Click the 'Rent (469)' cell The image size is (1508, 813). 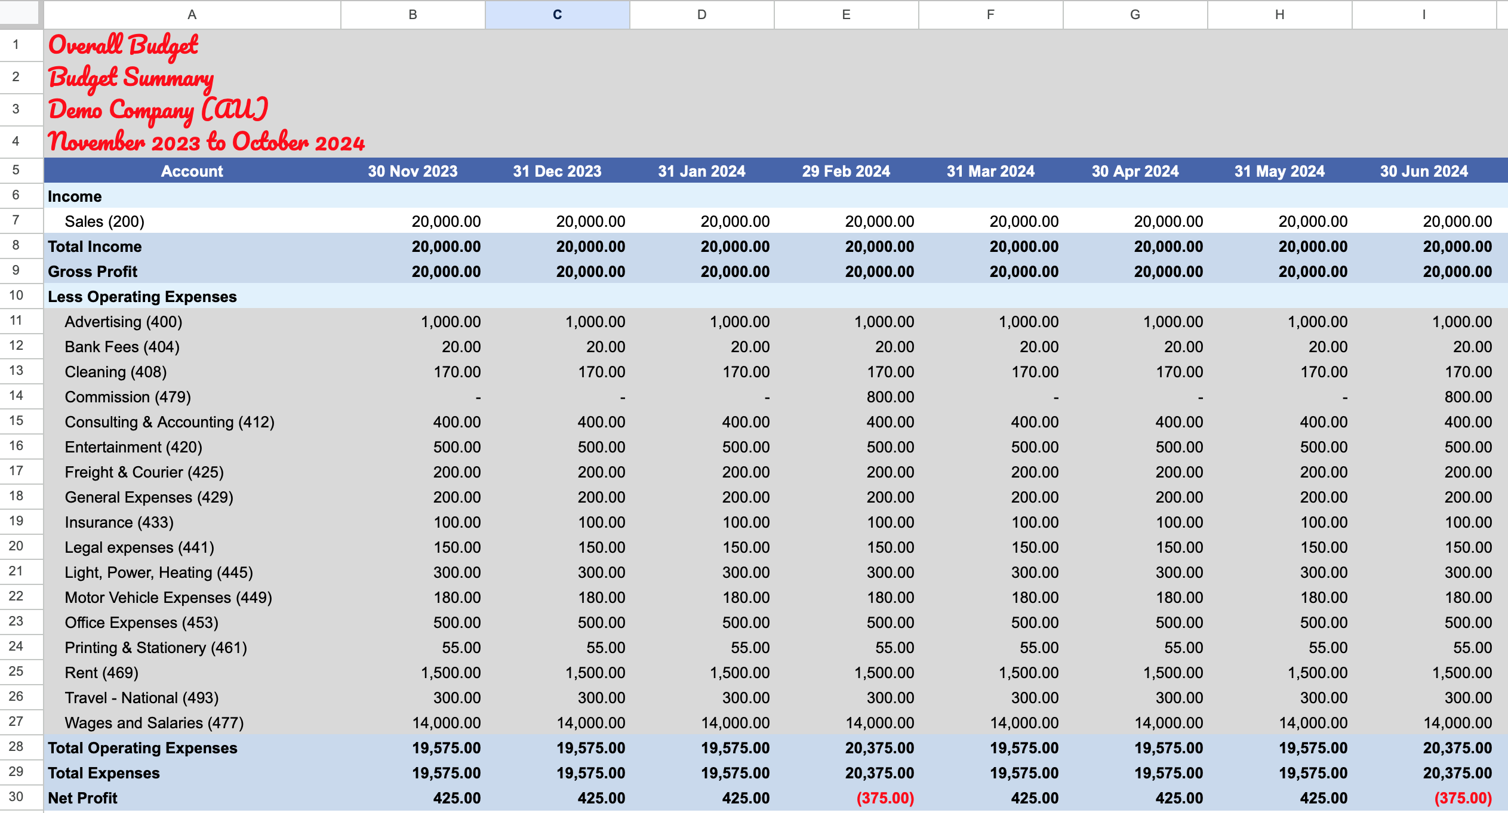click(x=192, y=673)
